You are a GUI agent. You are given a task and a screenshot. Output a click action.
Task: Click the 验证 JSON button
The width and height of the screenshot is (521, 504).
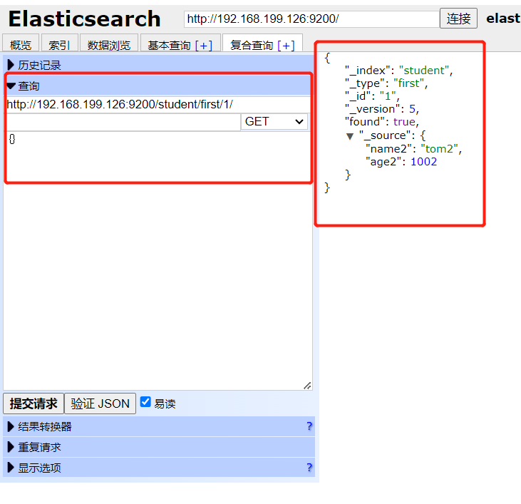click(100, 403)
